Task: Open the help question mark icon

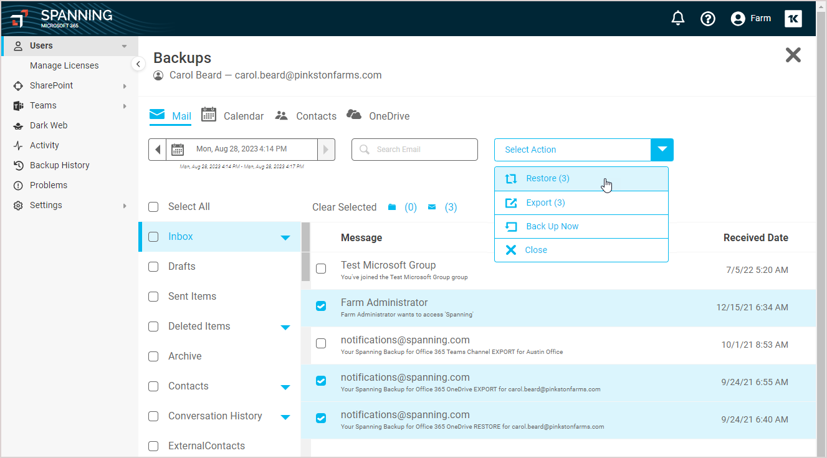Action: pos(708,19)
